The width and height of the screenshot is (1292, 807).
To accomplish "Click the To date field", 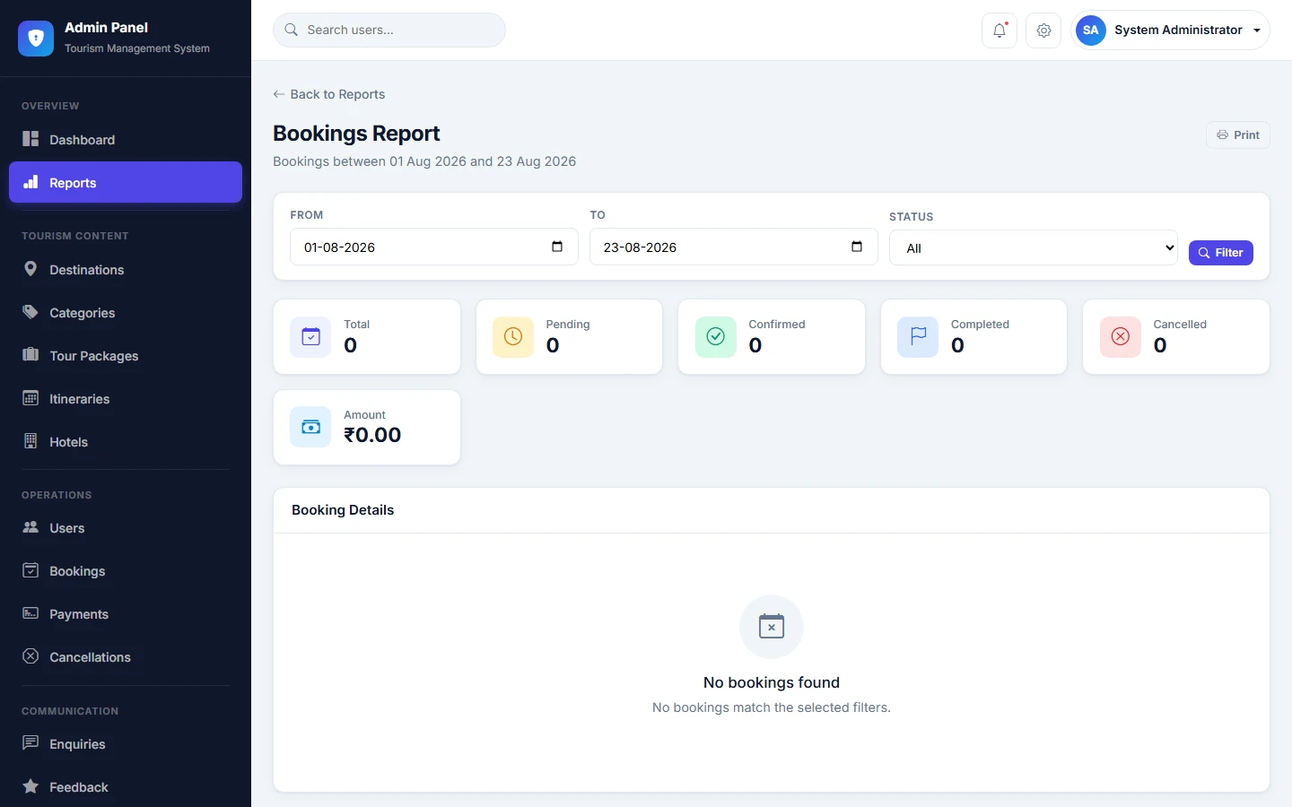I will click(734, 247).
